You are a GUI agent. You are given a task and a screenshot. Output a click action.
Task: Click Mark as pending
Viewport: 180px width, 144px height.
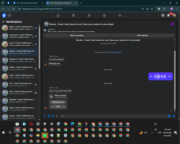coord(77,35)
